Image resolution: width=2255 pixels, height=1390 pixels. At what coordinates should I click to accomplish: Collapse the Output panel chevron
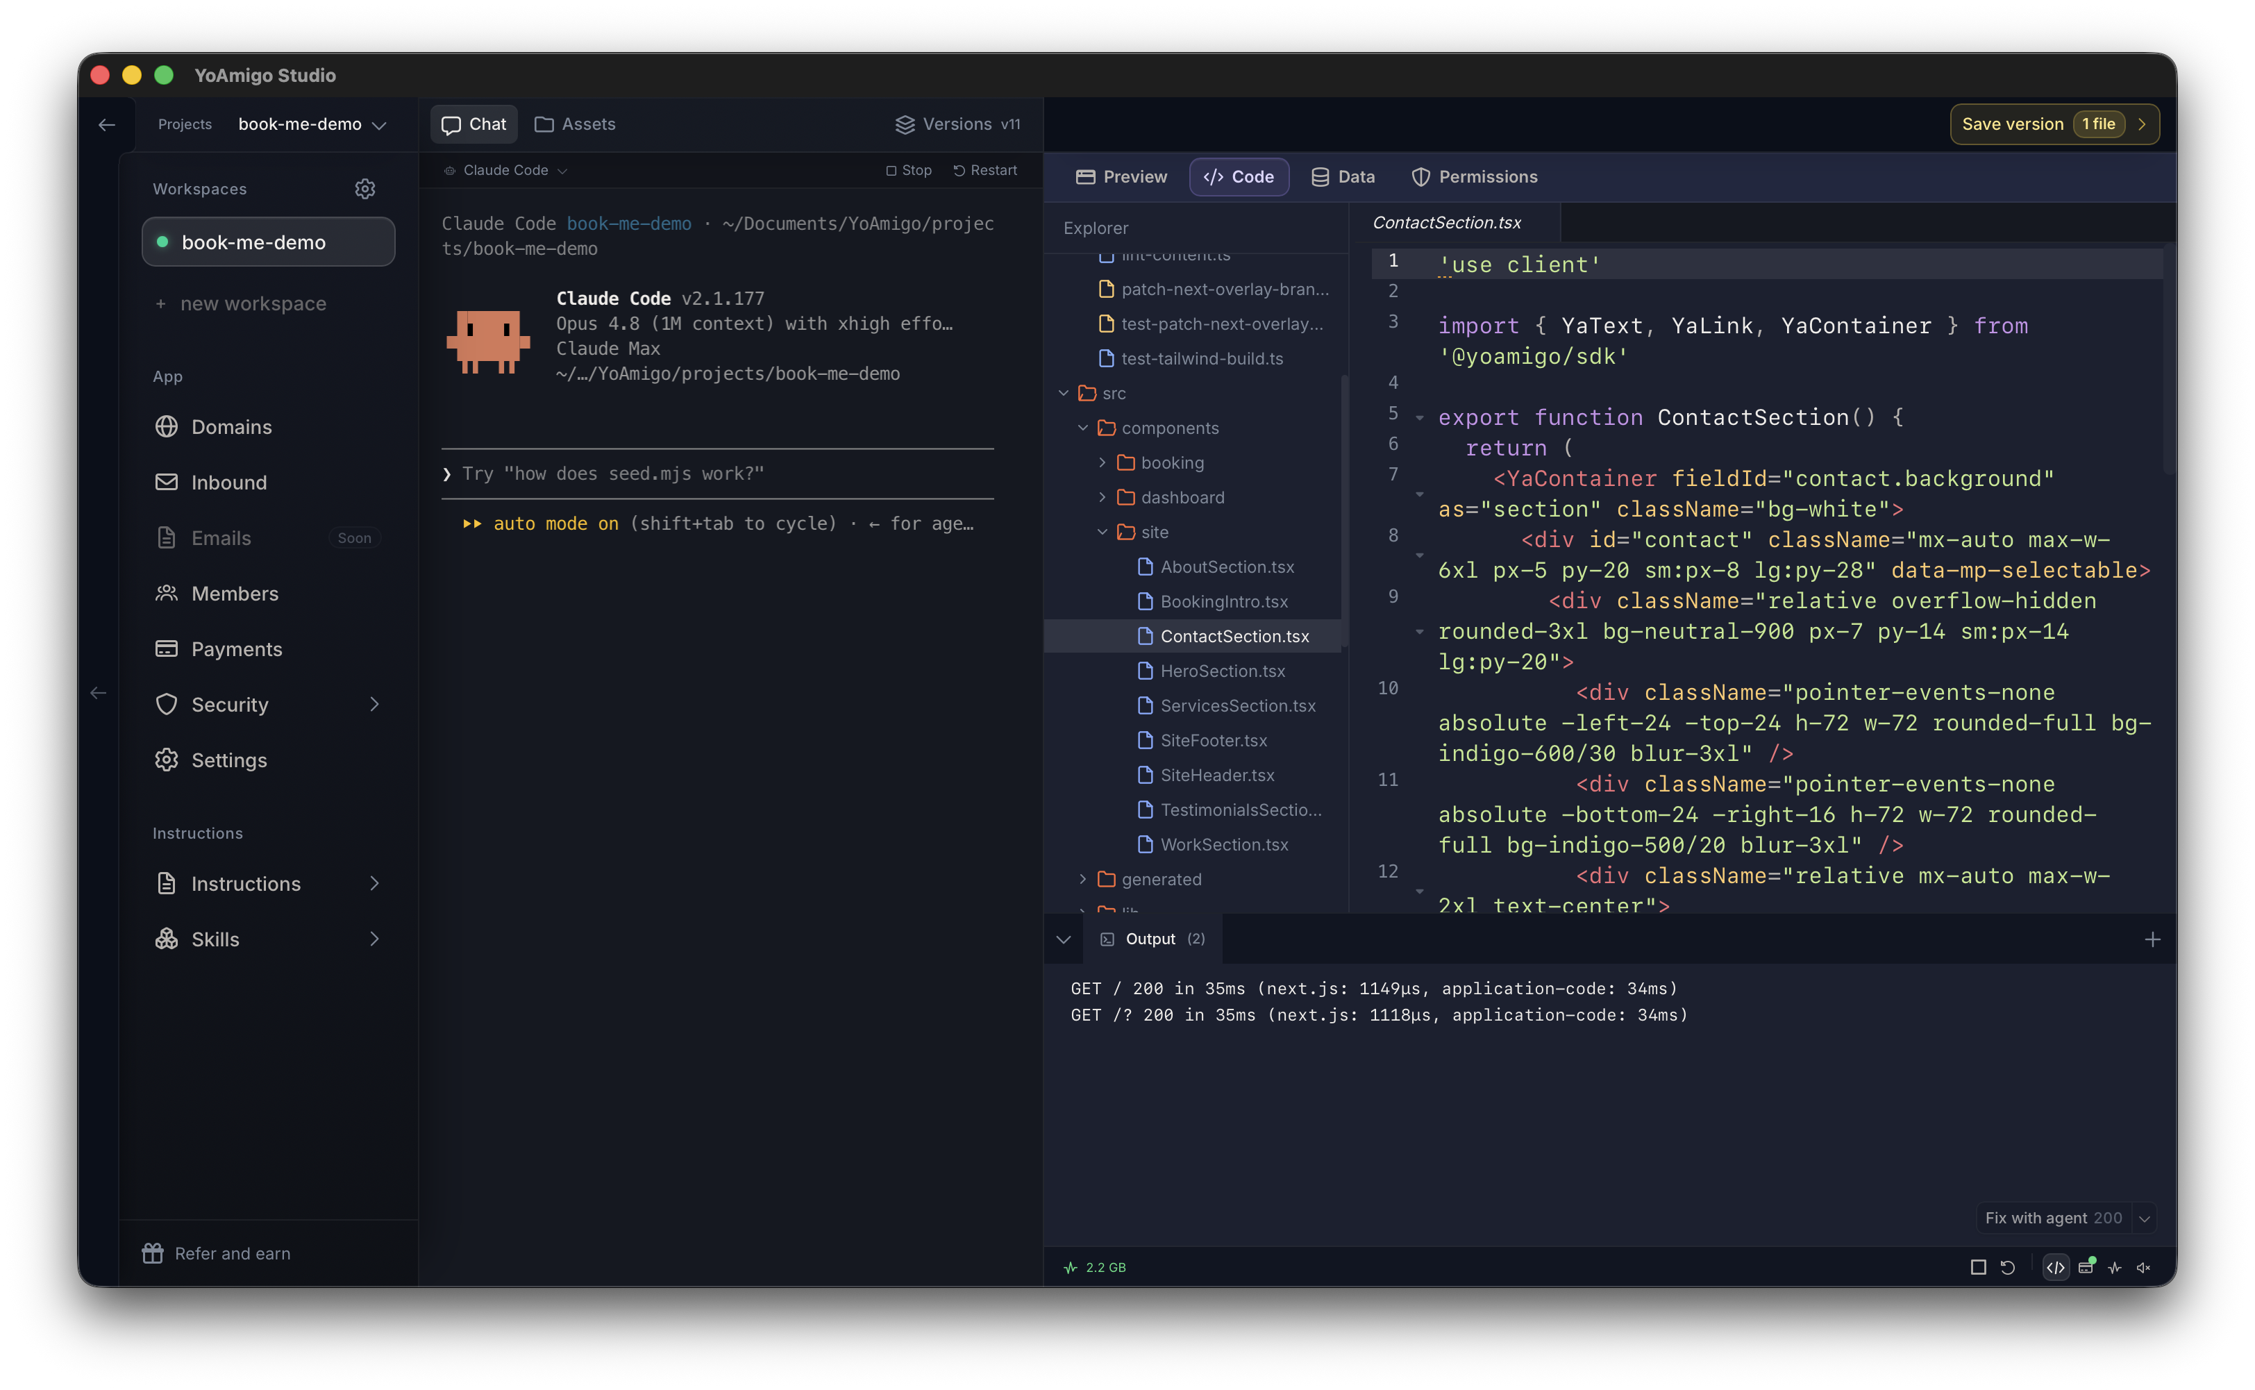pyautogui.click(x=1064, y=939)
